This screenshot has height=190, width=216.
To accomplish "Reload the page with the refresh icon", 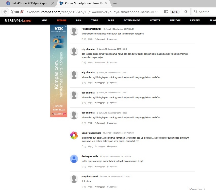I will pos(186,12).
